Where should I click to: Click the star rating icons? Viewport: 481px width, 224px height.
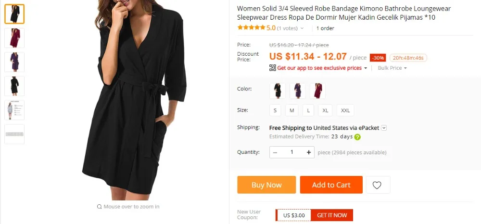click(x=251, y=28)
